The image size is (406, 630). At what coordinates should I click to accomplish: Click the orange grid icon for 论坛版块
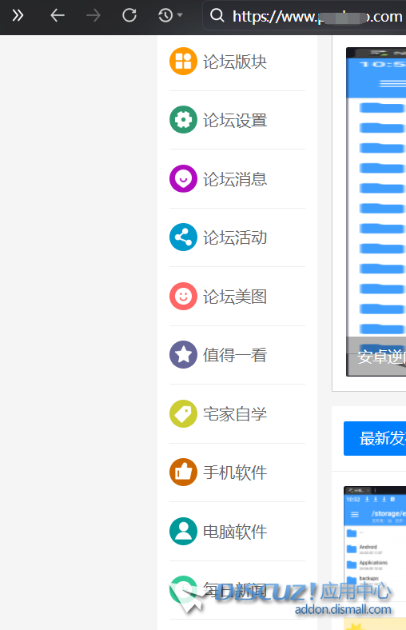pos(183,61)
